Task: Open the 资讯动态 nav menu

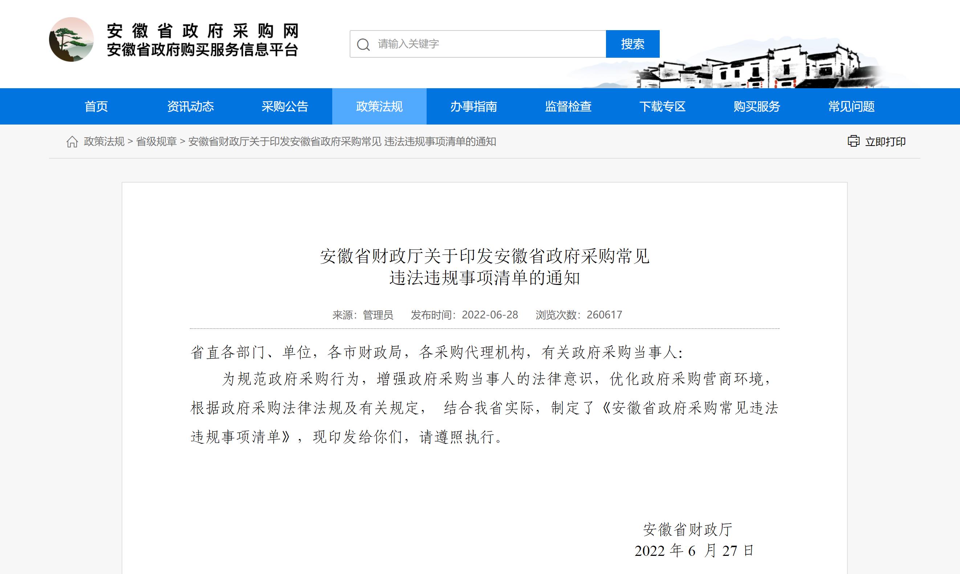Action: tap(190, 106)
